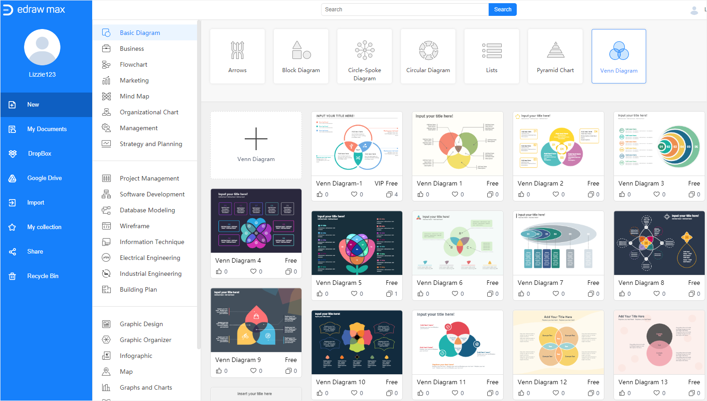Click the Share icon in sidebar
The image size is (707, 401).
pos(12,251)
